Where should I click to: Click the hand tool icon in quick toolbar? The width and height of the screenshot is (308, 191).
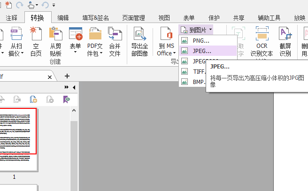click(x=31, y=5)
